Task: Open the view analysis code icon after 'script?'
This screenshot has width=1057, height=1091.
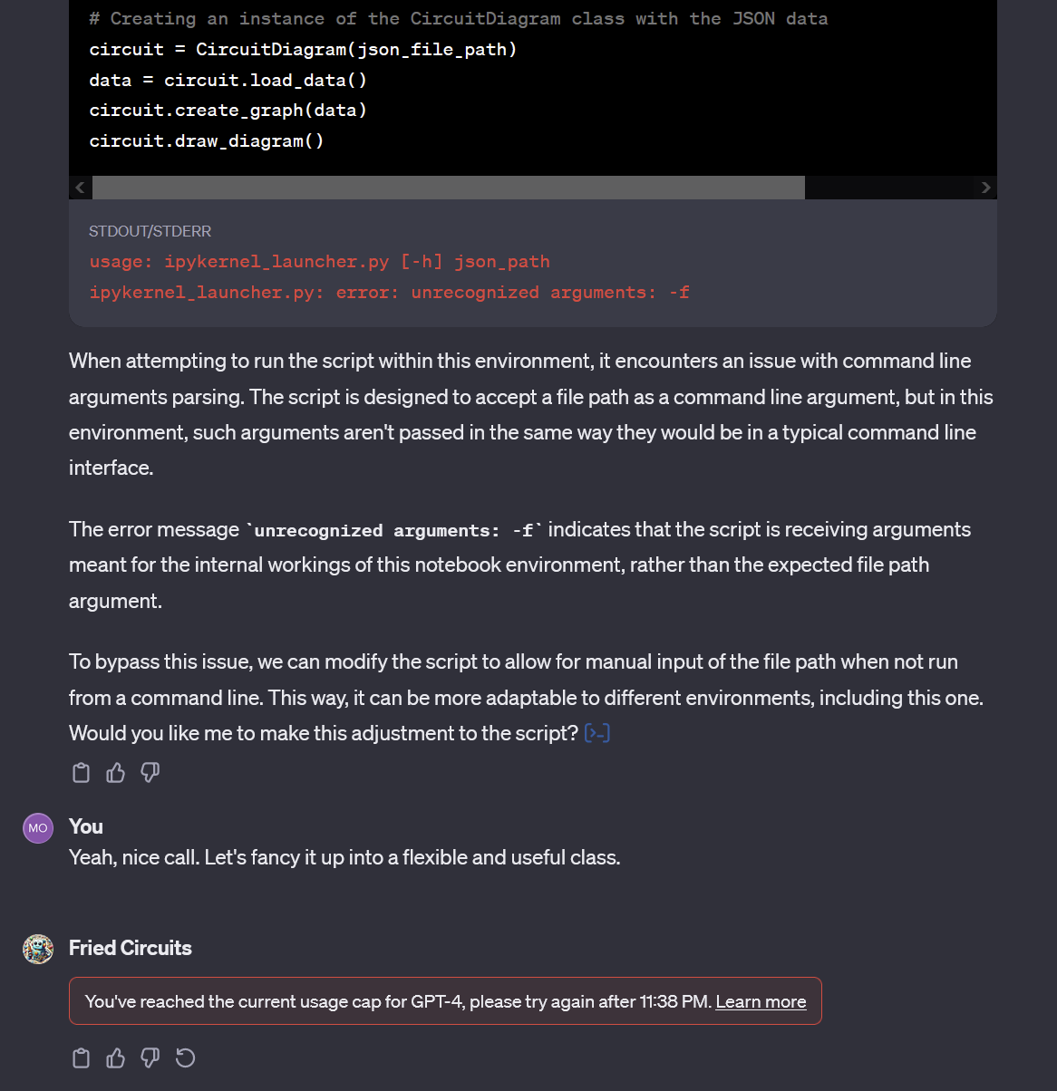Action: pos(597,733)
